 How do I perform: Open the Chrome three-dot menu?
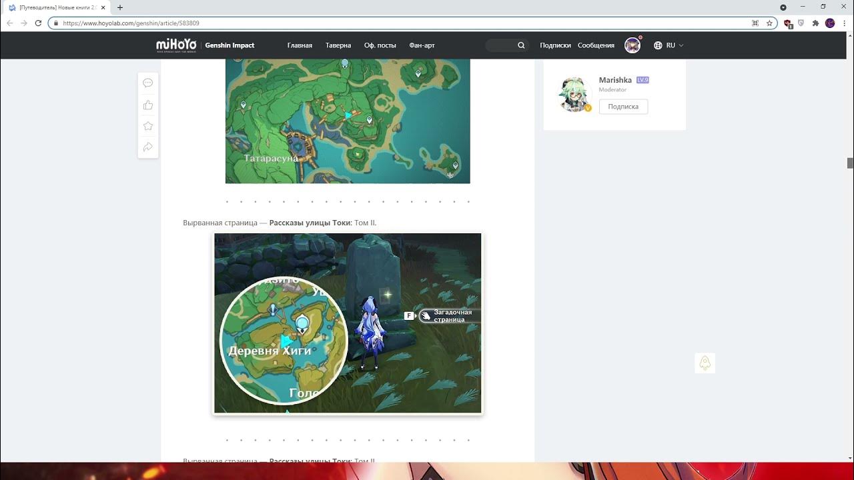pyautogui.click(x=845, y=23)
